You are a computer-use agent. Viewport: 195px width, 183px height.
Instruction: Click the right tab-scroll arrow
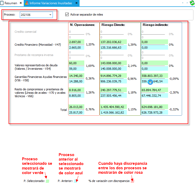pos(187,3)
